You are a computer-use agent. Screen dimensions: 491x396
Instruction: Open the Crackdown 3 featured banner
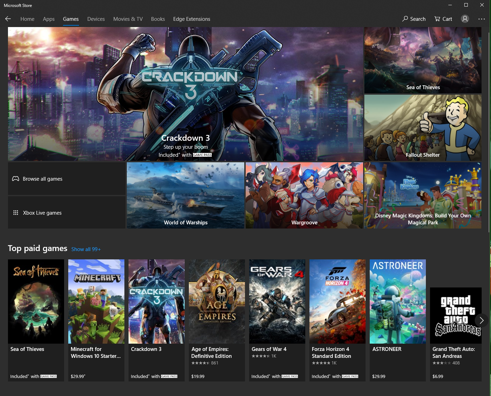point(185,94)
